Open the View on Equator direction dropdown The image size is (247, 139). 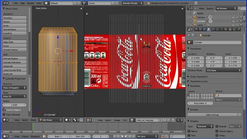click(x=14, y=88)
